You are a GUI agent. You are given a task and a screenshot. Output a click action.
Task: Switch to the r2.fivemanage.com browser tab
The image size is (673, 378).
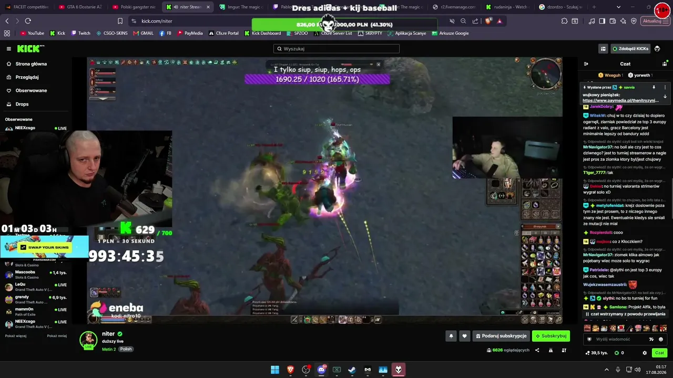(x=455, y=7)
